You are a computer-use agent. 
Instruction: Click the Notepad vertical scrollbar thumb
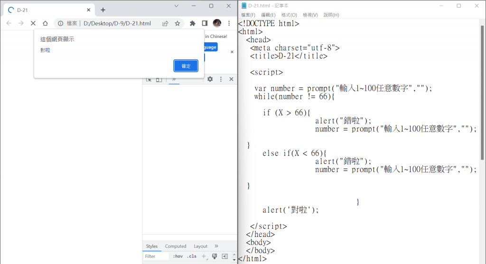click(482, 93)
